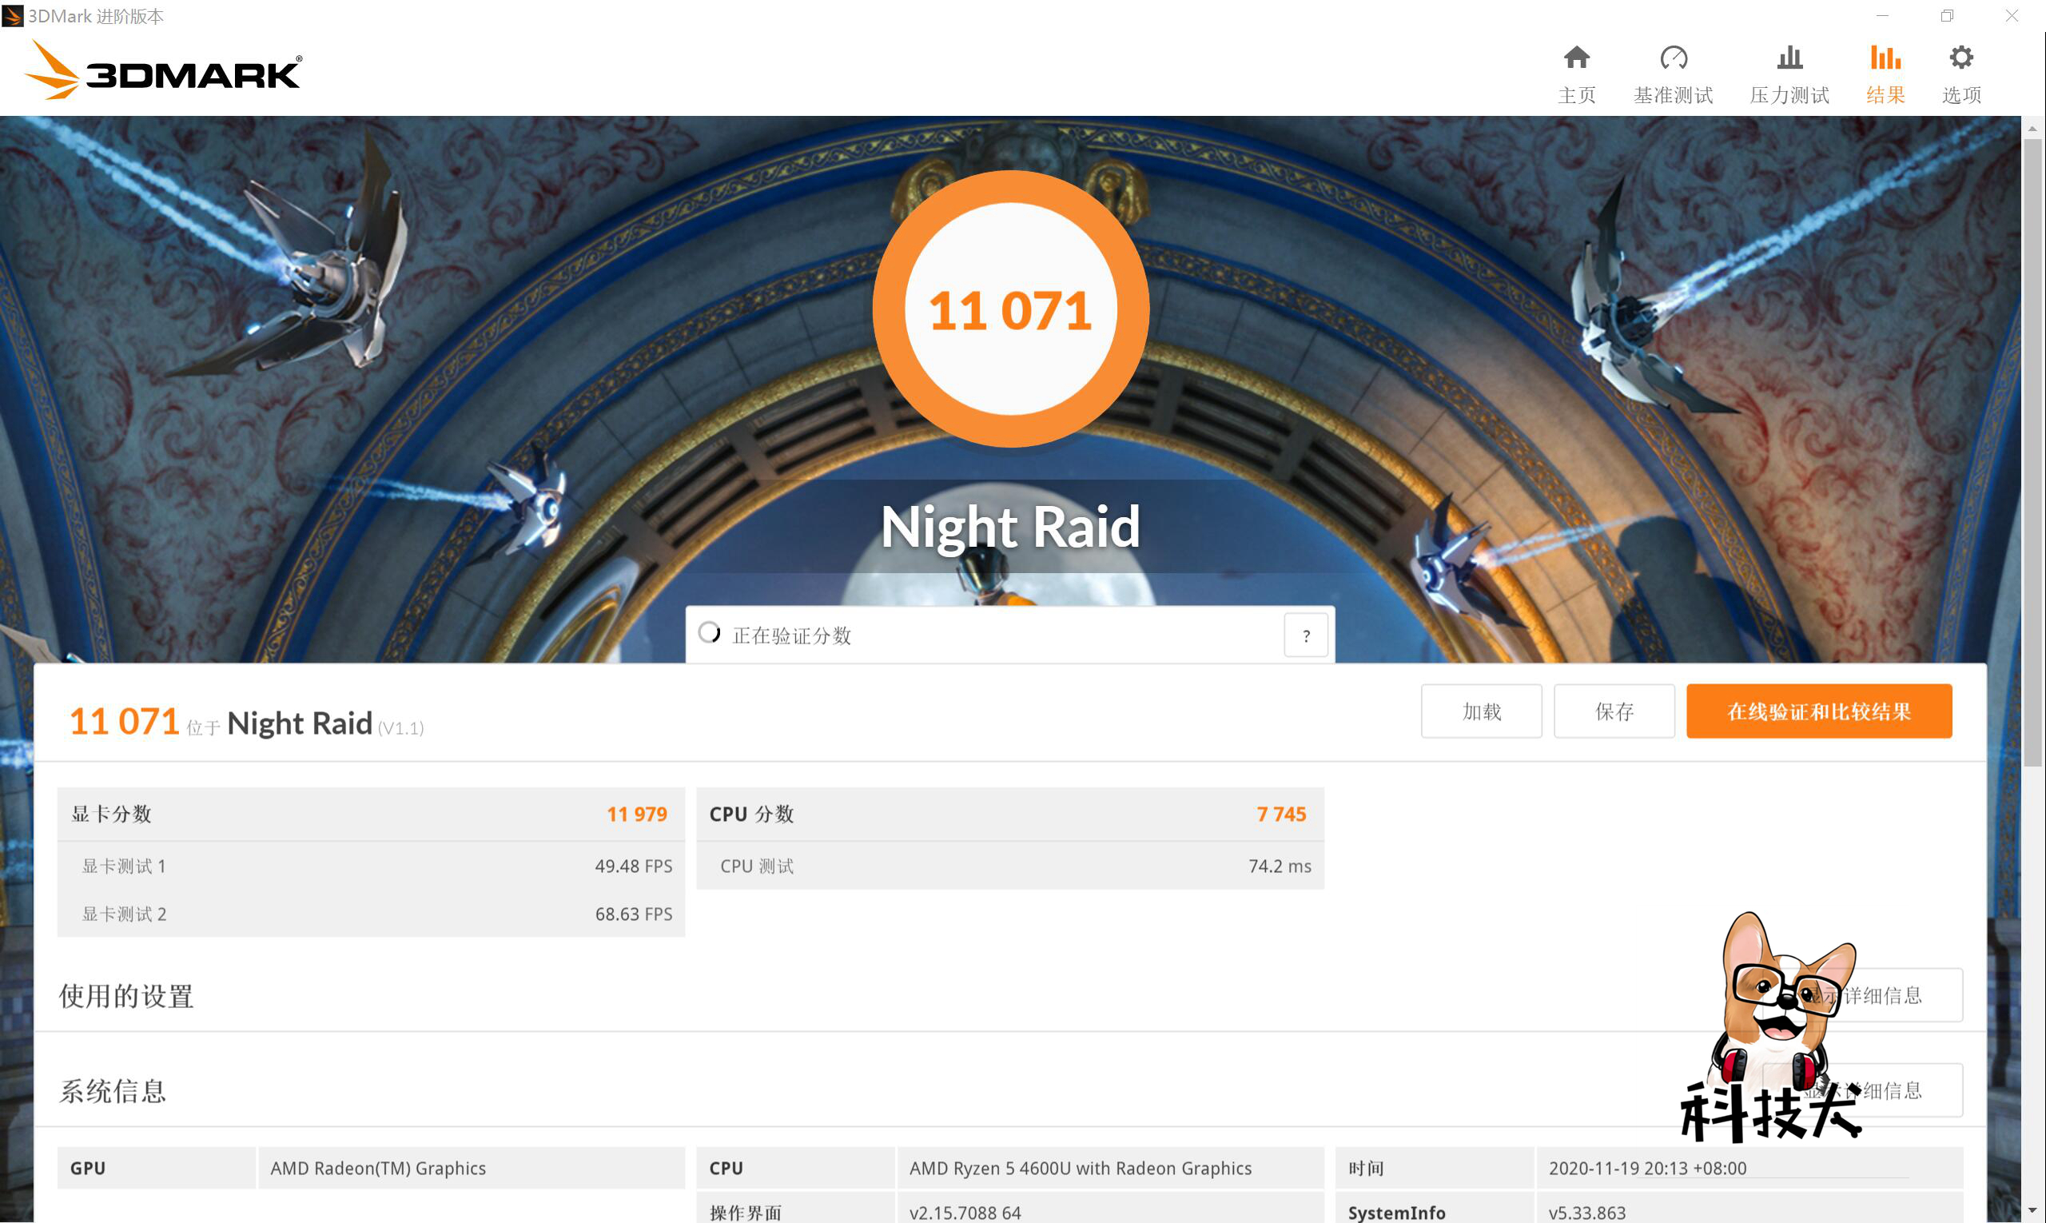The image size is (2046, 1223).
Task: Go to the Home (主页) icon
Action: coord(1575,58)
